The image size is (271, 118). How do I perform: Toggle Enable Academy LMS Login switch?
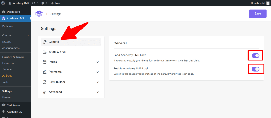click(255, 69)
